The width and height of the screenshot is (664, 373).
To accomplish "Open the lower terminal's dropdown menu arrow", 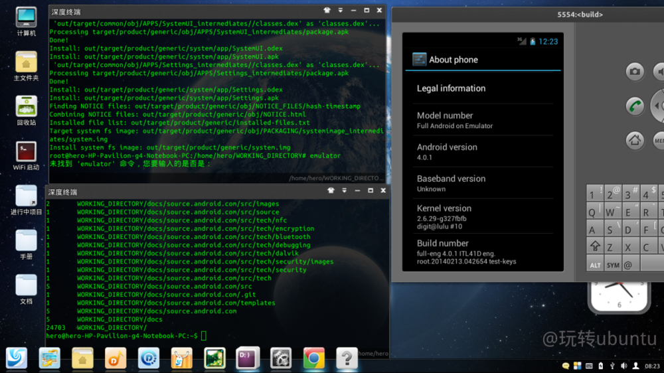I will pyautogui.click(x=344, y=190).
